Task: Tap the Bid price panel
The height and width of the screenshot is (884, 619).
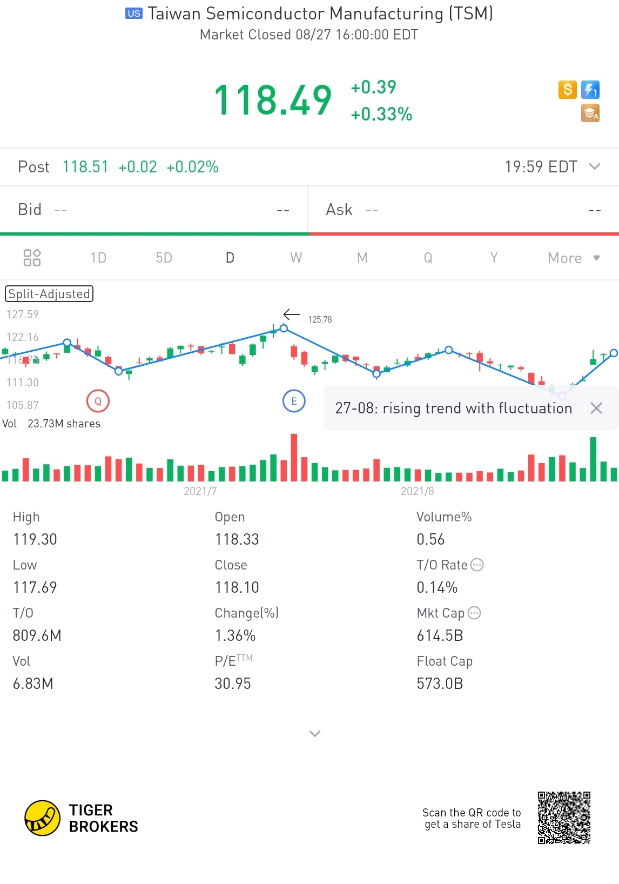Action: coord(154,210)
